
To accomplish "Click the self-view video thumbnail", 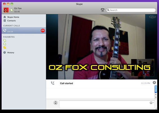I will (143, 68).
